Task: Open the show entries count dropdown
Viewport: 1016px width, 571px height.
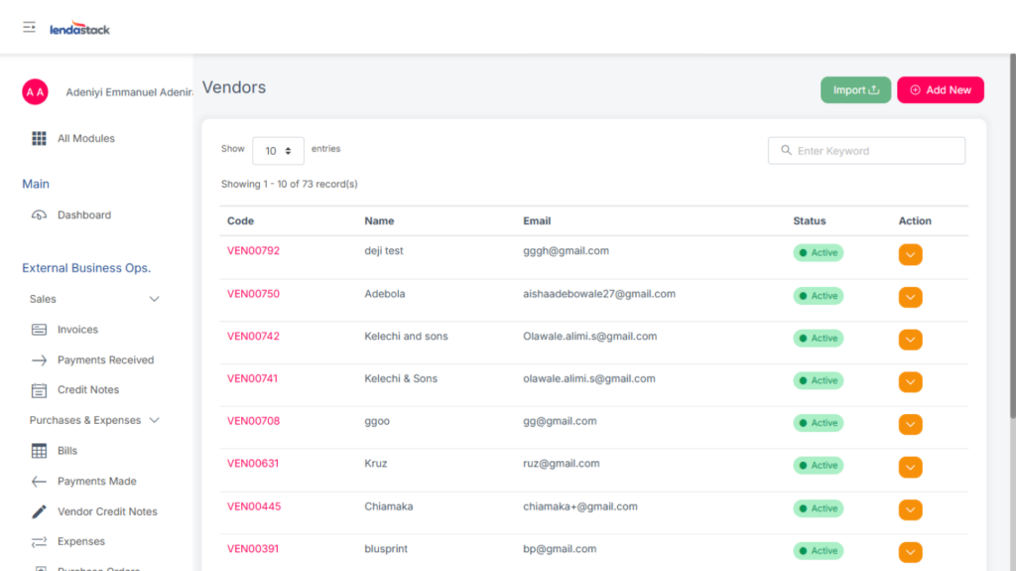Action: coord(278,151)
